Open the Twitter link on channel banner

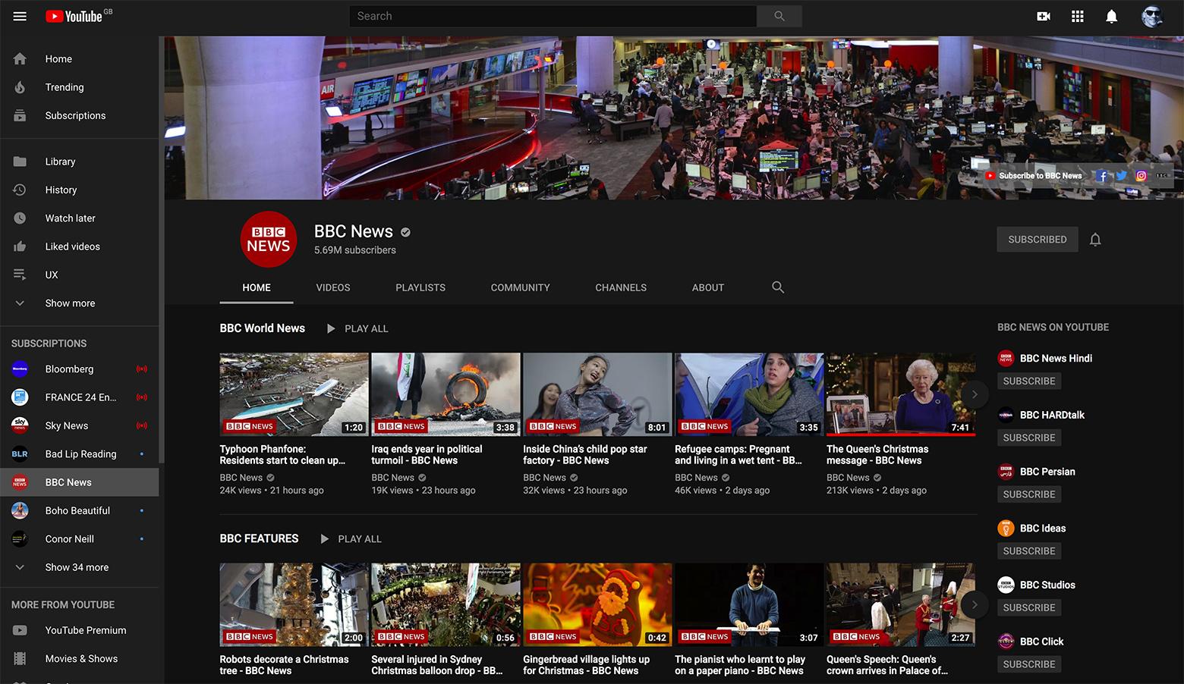pos(1122,176)
